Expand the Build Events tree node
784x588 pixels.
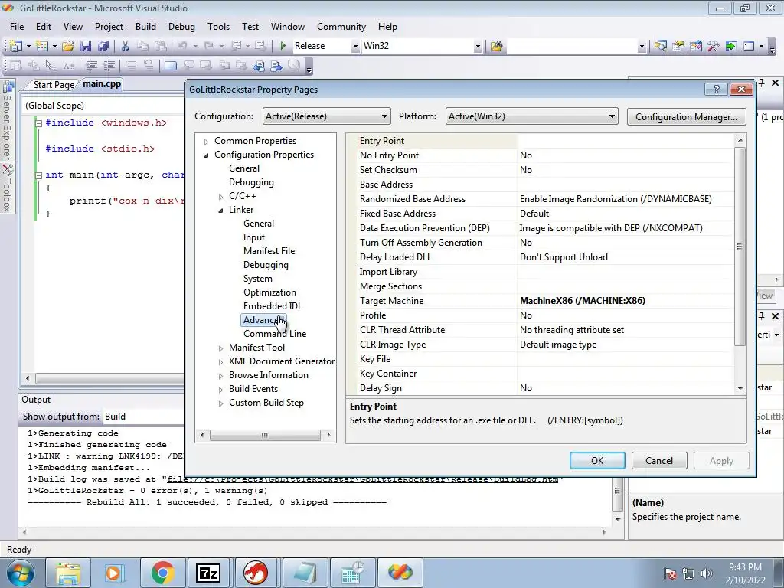220,390
